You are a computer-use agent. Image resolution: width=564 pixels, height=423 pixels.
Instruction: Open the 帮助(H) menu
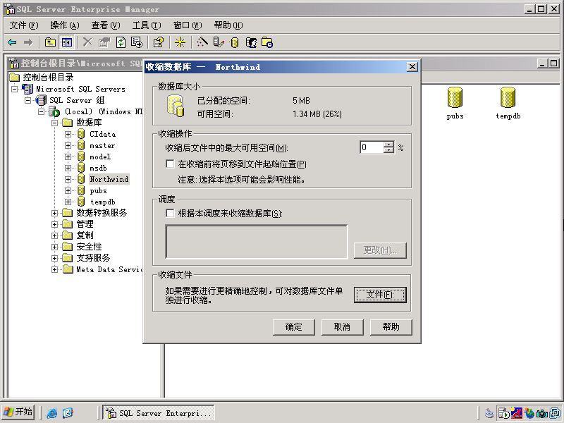click(228, 25)
